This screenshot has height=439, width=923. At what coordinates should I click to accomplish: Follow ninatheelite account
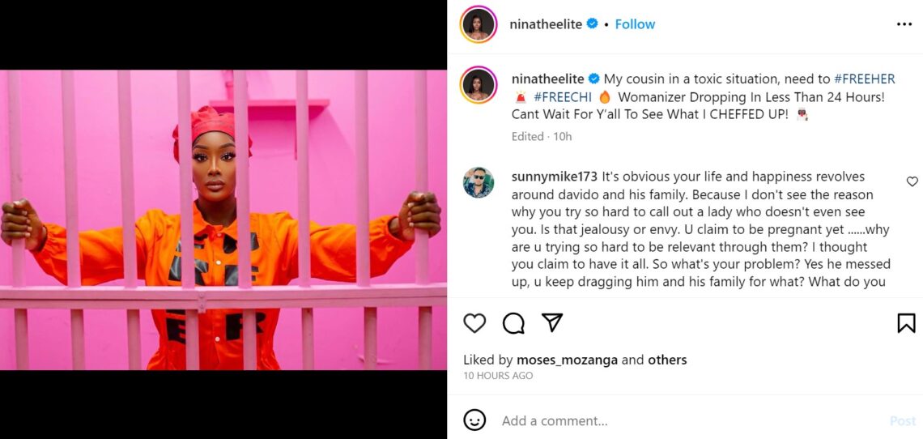(x=635, y=24)
